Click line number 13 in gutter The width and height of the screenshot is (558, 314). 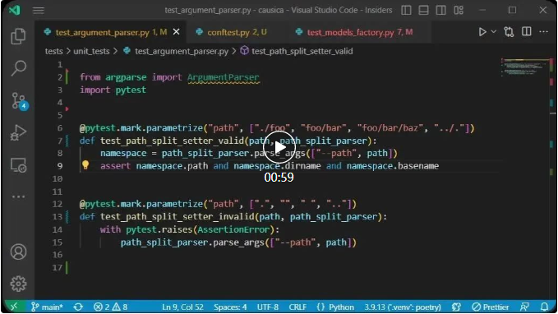point(58,217)
